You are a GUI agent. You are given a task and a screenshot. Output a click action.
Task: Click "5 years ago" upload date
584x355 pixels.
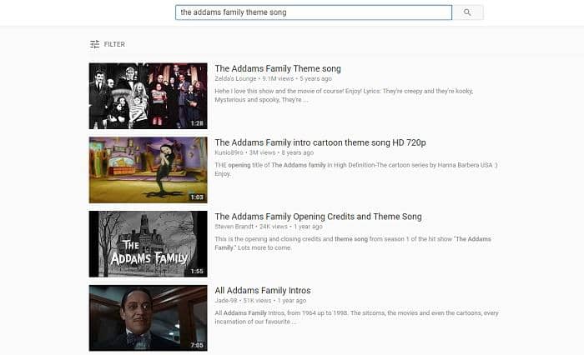click(316, 78)
